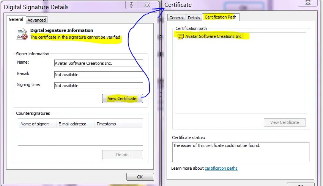Viewport: 323px width, 186px height.
Task: Click the Digital Signature Information heading
Action: [x=61, y=30]
